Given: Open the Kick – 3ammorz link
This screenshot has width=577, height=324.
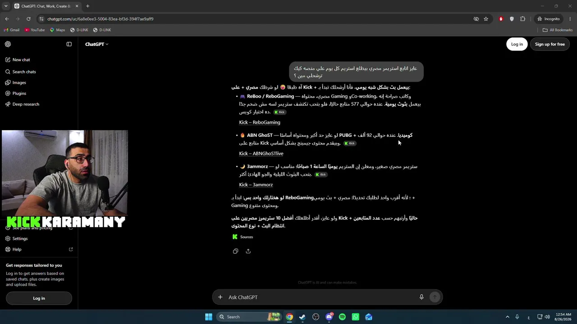Looking at the screenshot, I should coord(256,184).
